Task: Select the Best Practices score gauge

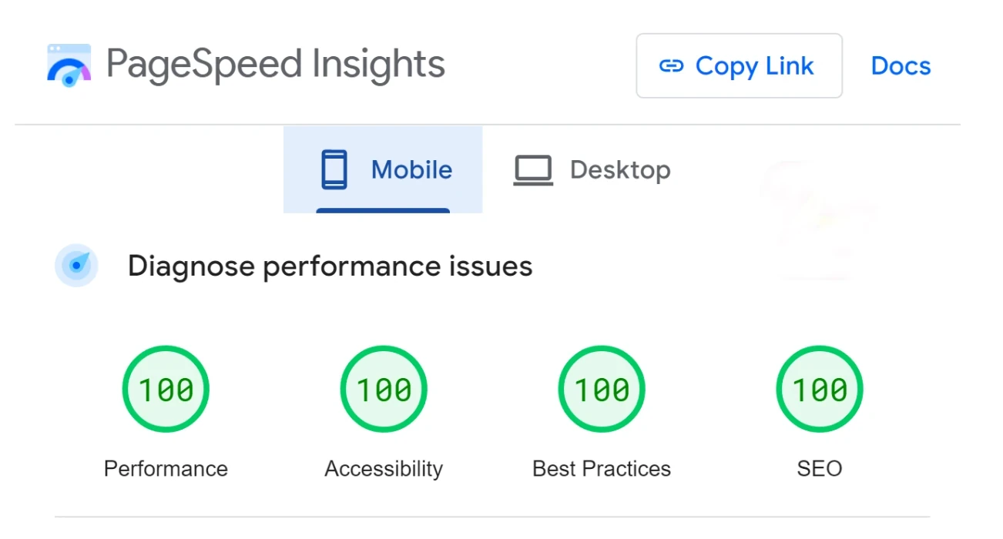Action: coord(602,390)
